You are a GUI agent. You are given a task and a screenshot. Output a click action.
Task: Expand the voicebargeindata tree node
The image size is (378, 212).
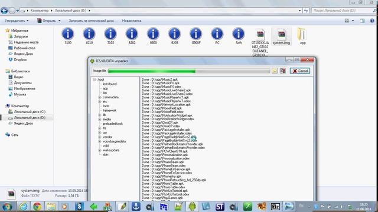(100, 141)
